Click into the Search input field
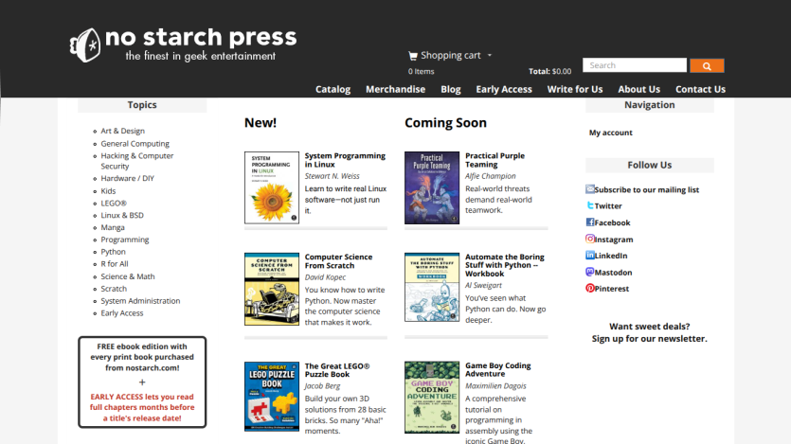 coord(635,65)
